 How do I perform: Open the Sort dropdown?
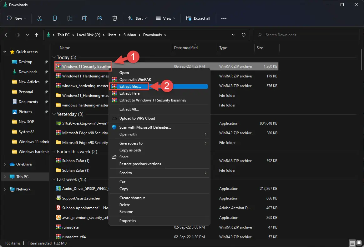pyautogui.click(x=137, y=18)
